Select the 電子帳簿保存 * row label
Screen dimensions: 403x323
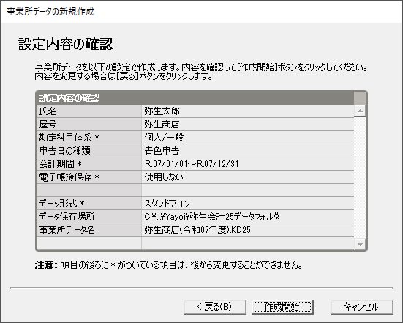click(89, 177)
